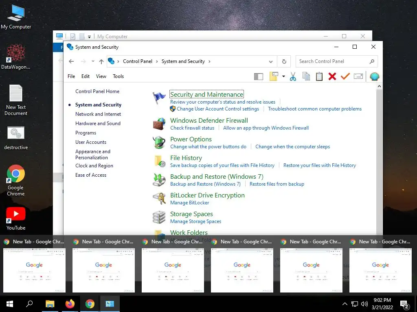Click System and Security breadcrumb segment

[x=183, y=61]
